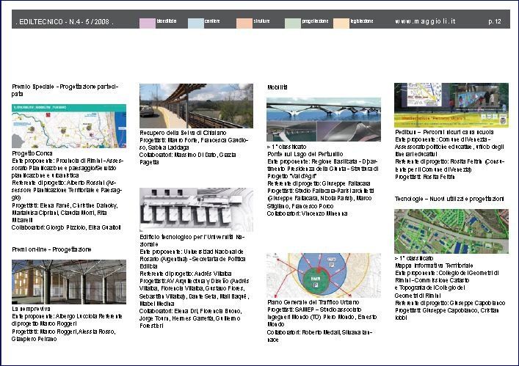
Task: Select the 'Mobilità' section heading
Action: tap(277, 87)
